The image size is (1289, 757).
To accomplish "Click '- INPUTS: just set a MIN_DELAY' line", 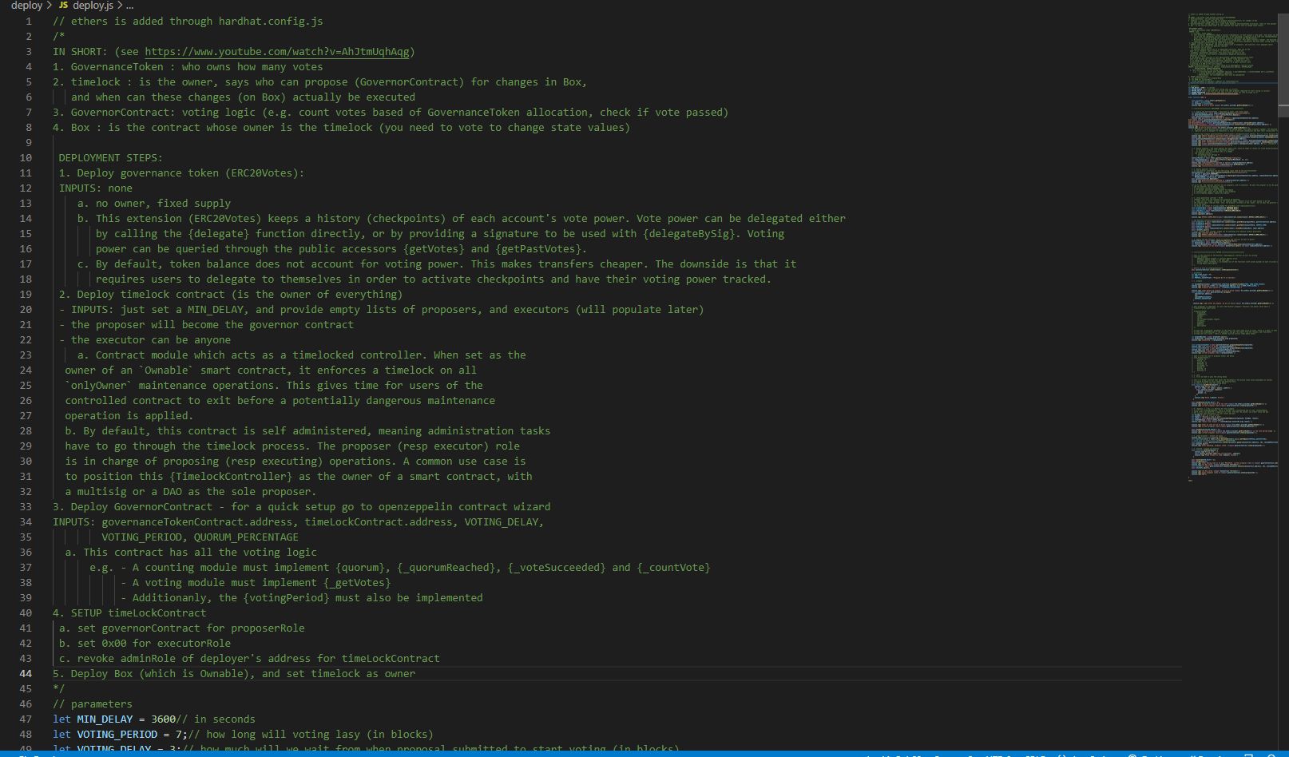I will (382, 309).
